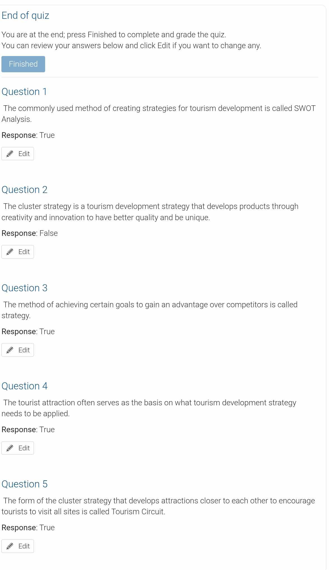The width and height of the screenshot is (329, 570).
Task: Click the Edit pencil icon nearest the Finished button
Action: point(10,153)
